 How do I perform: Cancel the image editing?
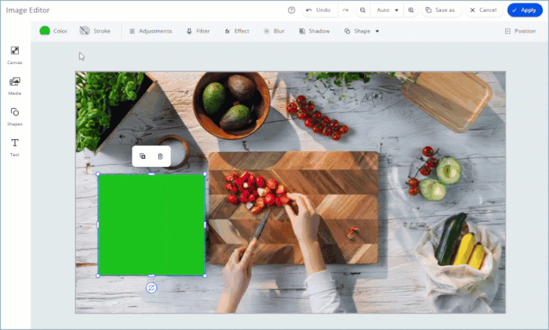pyautogui.click(x=484, y=10)
